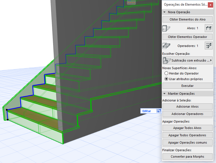This screenshot has height=163, width=216.
Task: Click the Executar button
Action: 188,86
